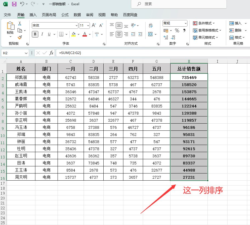
Task: Click the Cut scissors icon
Action: (20, 24)
